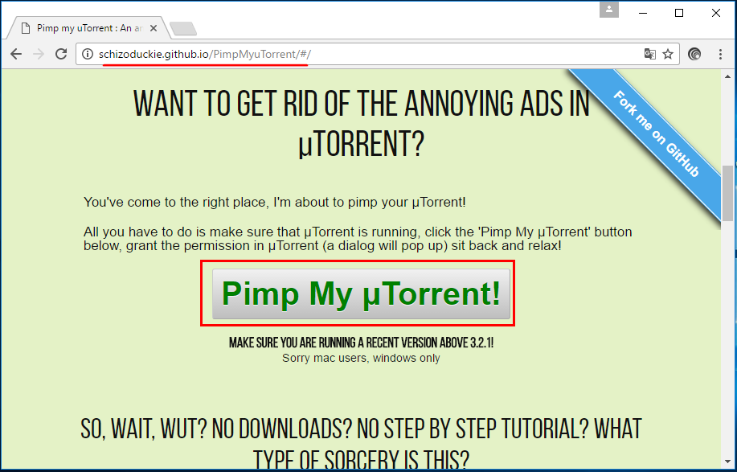The image size is (737, 472).
Task: Select the Pimp my uTorrent tab
Action: 89,28
